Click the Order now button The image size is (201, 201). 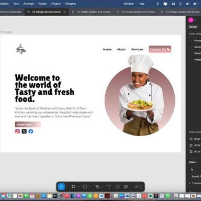click(x=28, y=125)
